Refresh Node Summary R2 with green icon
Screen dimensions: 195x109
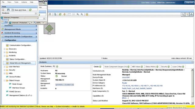coord(57,67)
